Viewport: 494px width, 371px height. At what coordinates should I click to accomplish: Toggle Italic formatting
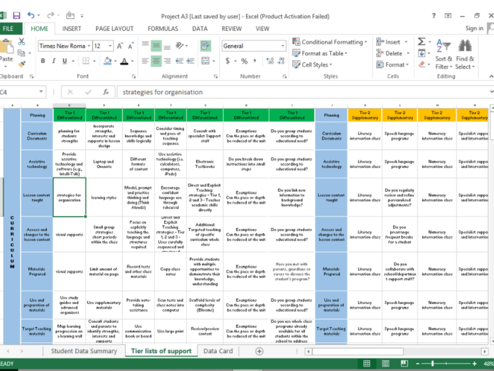(53, 61)
